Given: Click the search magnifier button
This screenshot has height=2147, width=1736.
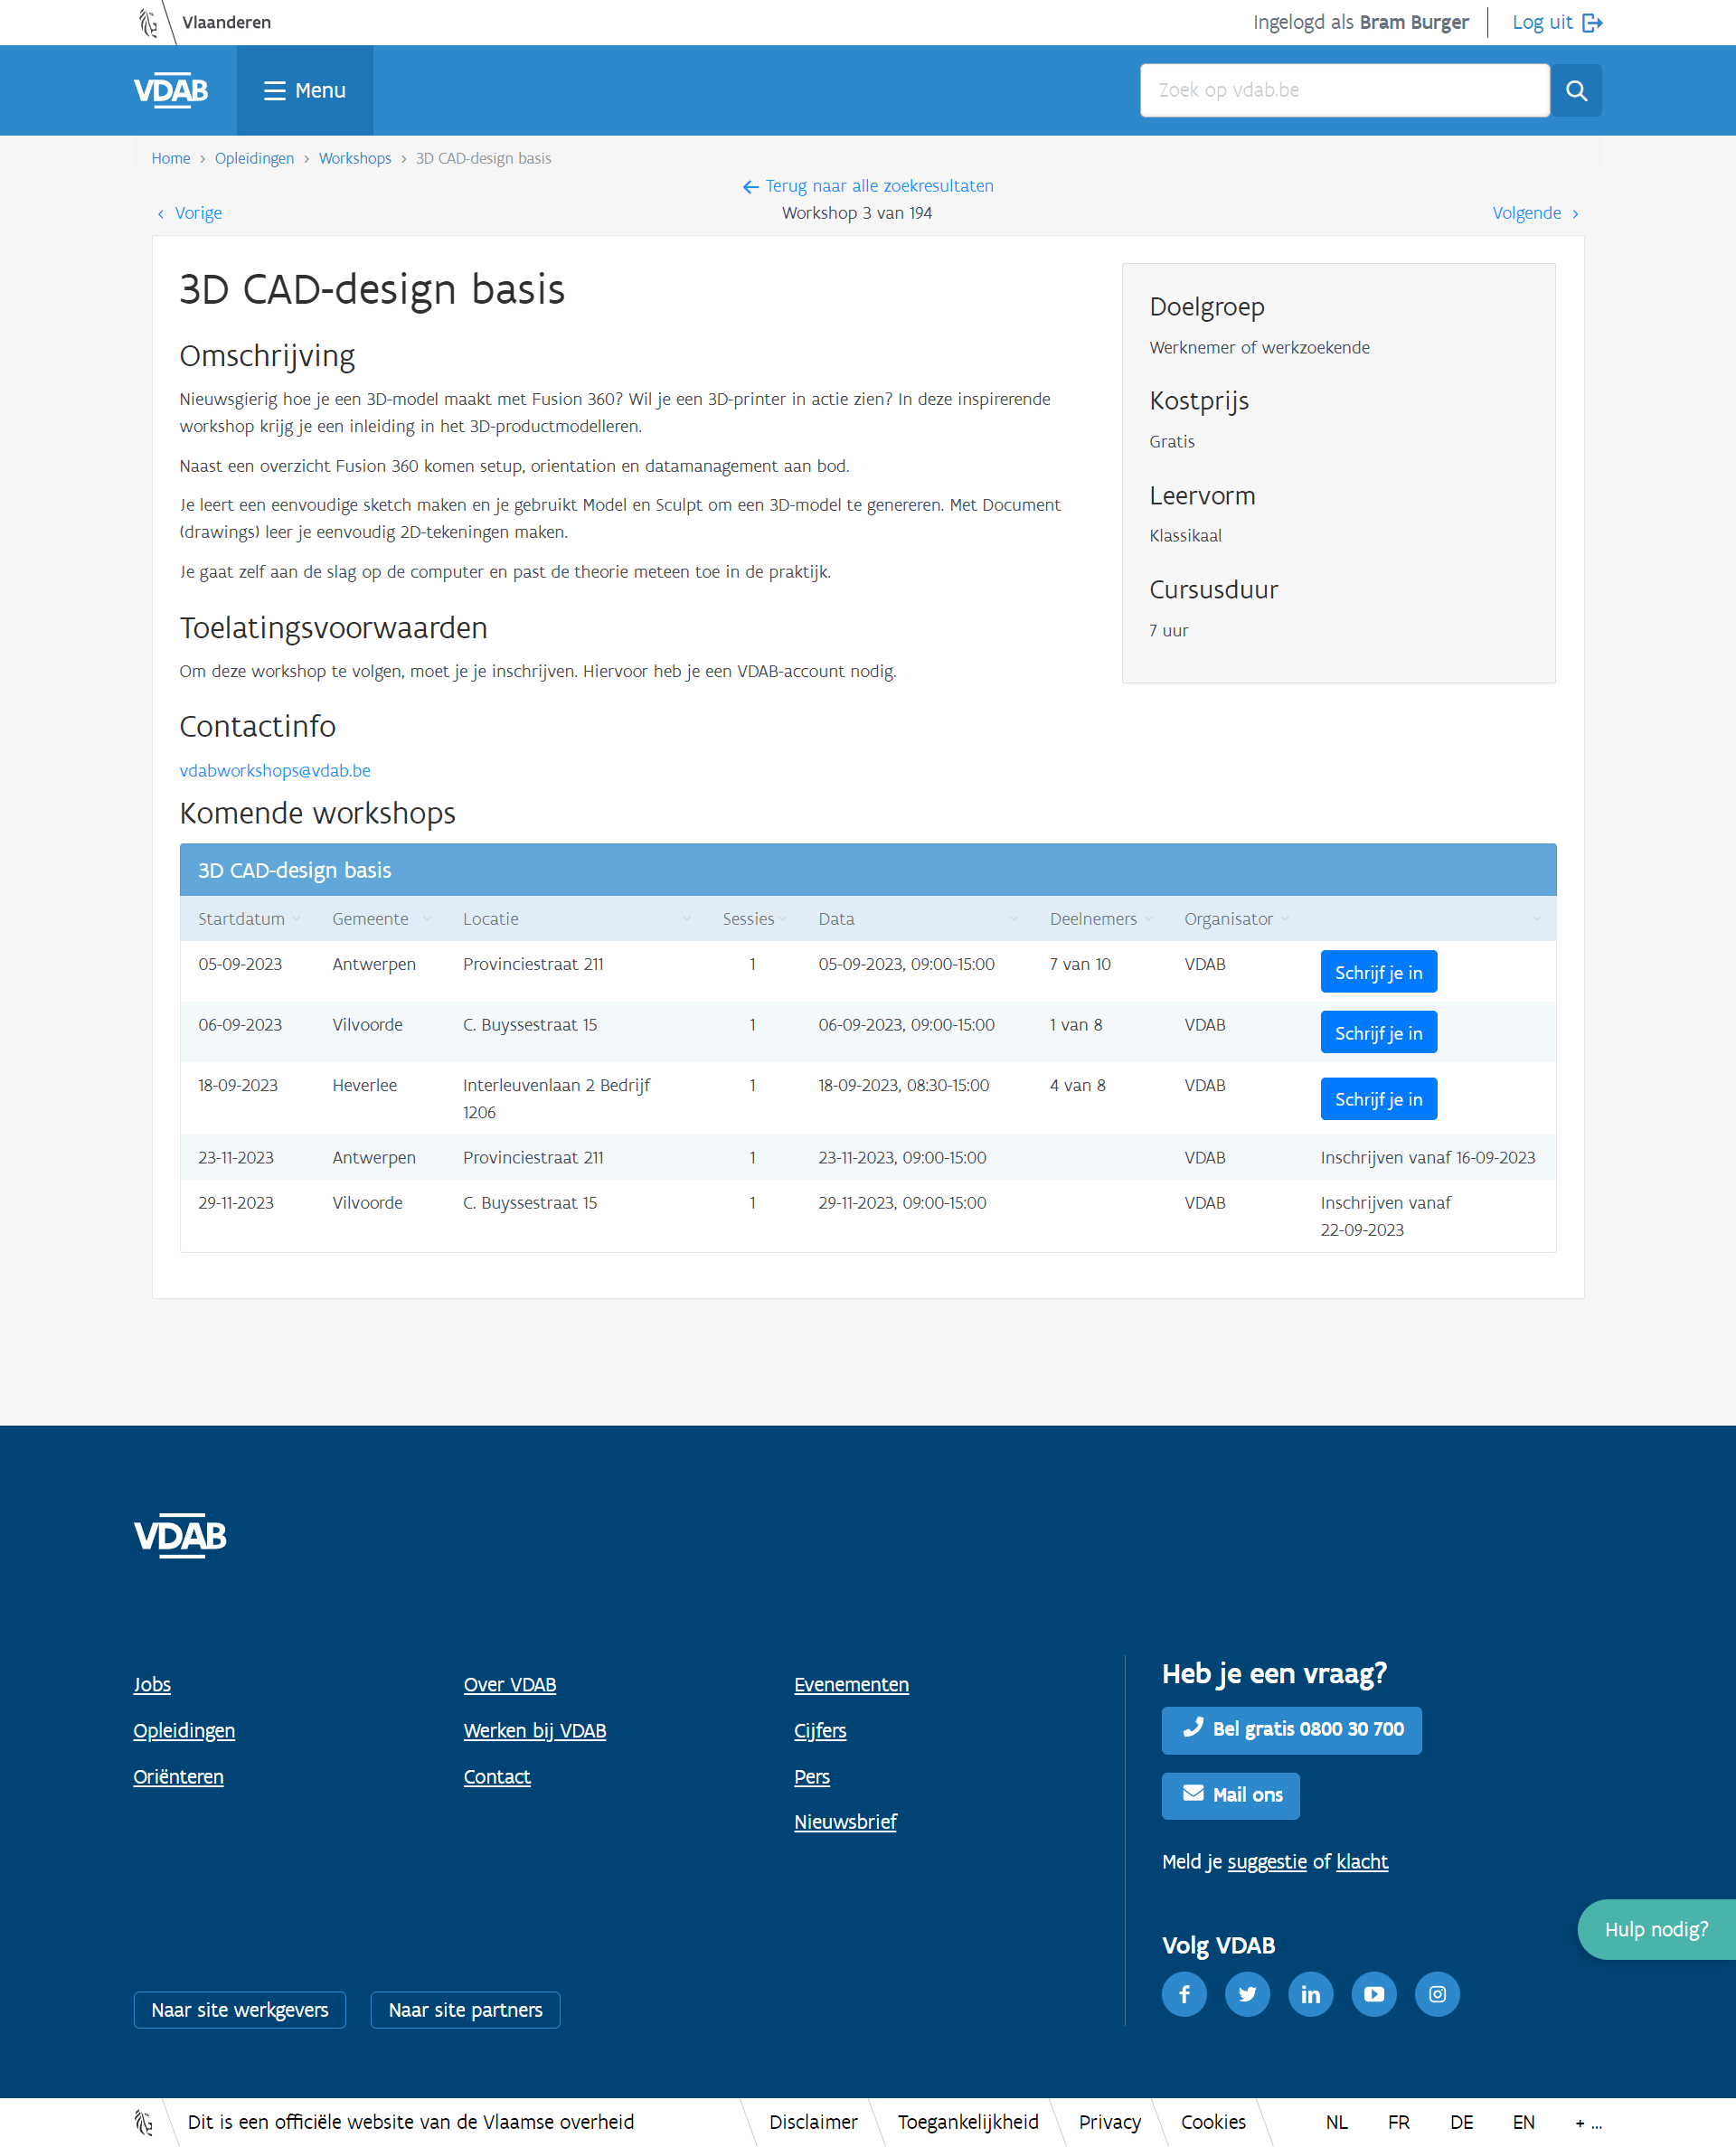Looking at the screenshot, I should click(1575, 90).
